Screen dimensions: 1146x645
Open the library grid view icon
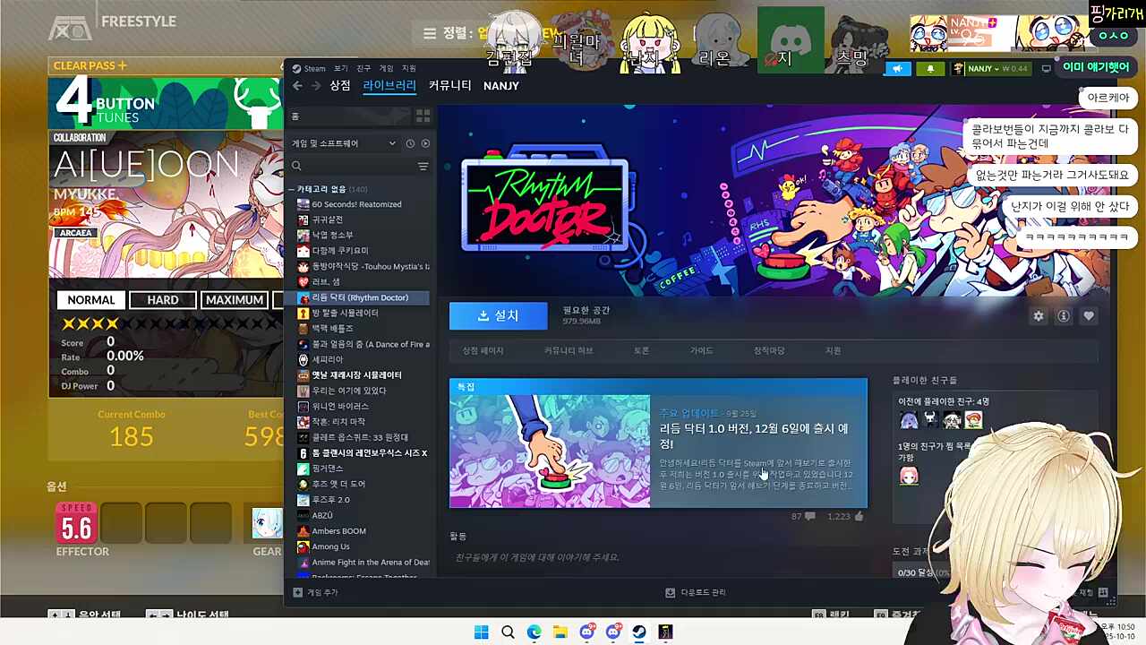point(423,116)
